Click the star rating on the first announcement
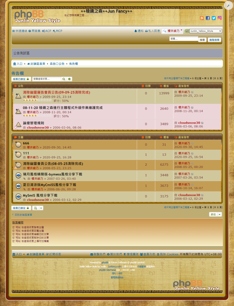 tap(37, 100)
